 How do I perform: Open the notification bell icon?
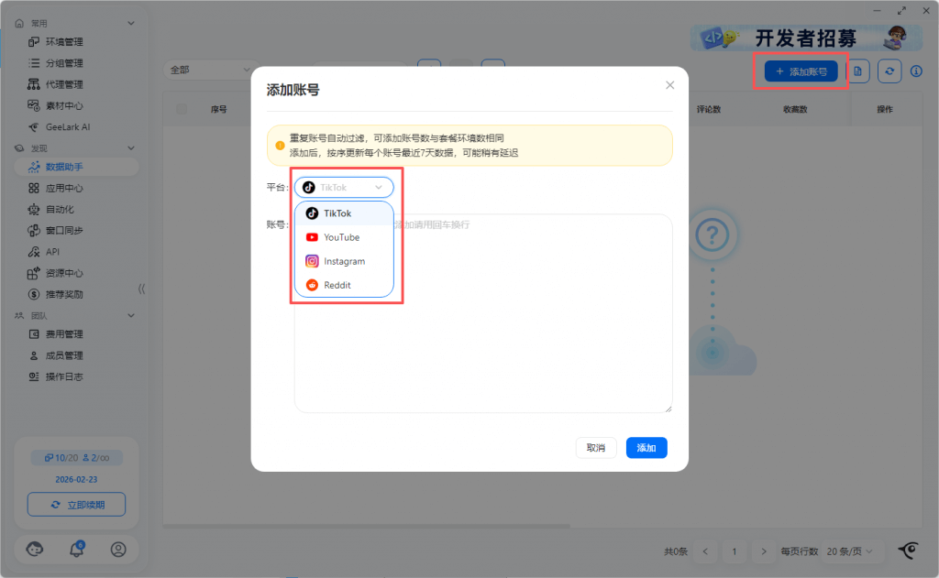coord(77,550)
